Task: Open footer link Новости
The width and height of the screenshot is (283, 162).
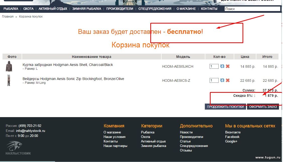Action: (186, 132)
